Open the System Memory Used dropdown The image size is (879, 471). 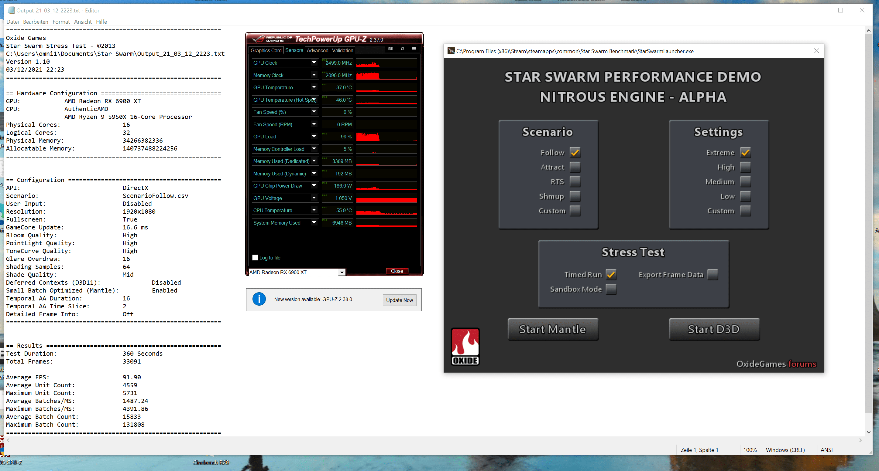314,222
